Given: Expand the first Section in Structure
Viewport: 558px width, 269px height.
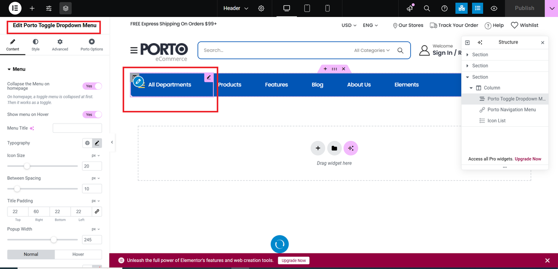Looking at the screenshot, I should click(x=468, y=54).
